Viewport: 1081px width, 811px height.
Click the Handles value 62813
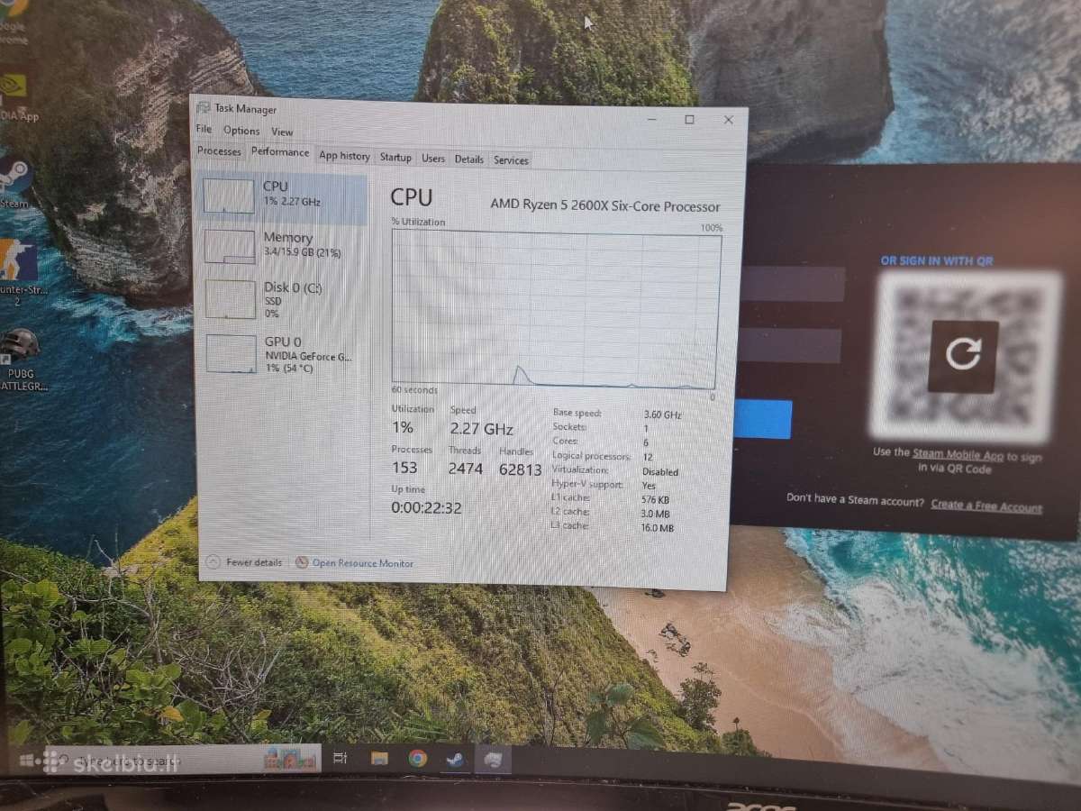pos(520,469)
